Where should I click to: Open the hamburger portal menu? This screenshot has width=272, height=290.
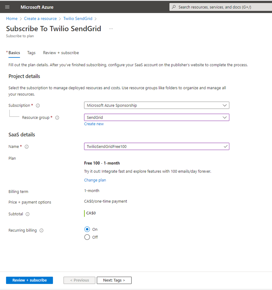[x=7, y=7]
